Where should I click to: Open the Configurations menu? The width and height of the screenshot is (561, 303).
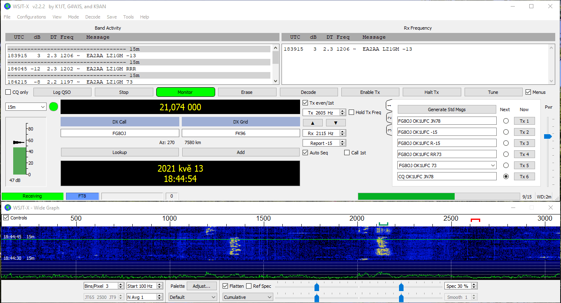31,17
